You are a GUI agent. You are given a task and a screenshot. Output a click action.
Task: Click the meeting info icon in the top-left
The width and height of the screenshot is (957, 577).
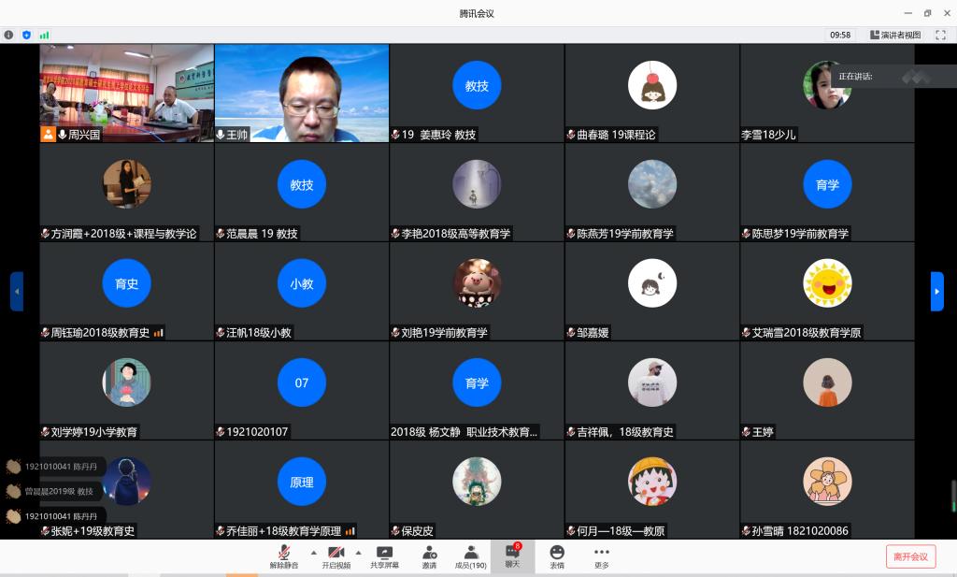pos(9,35)
